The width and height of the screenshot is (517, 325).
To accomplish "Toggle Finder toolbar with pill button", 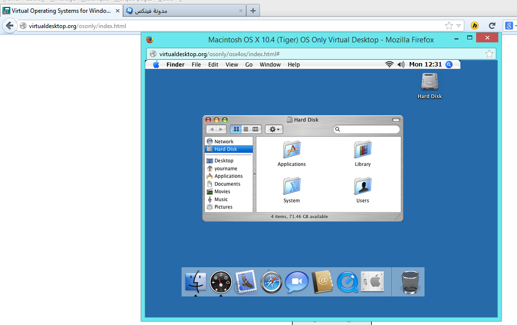I will [x=396, y=120].
